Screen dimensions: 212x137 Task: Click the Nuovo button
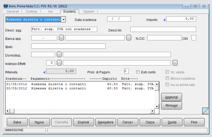pyautogui.click(x=39, y=122)
